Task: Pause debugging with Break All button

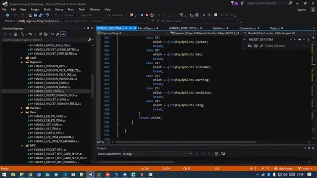Action: 142,15
